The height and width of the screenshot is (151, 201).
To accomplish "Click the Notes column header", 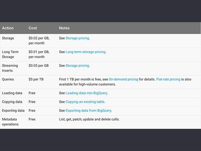I will (64, 28).
